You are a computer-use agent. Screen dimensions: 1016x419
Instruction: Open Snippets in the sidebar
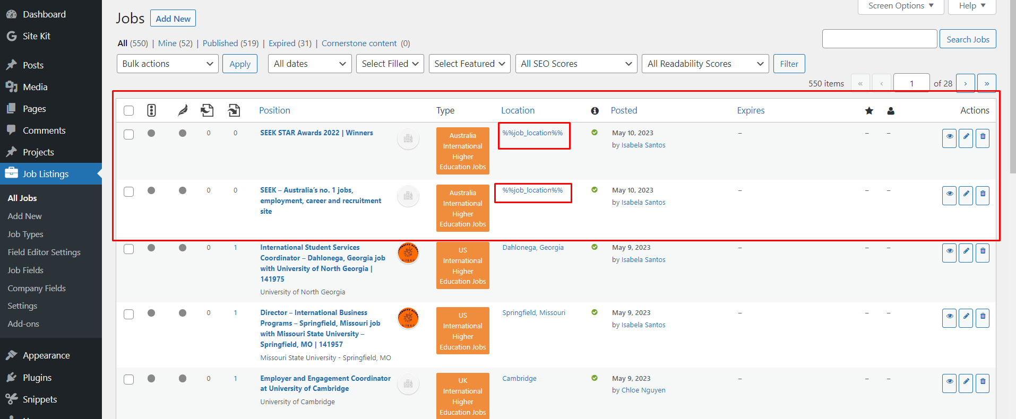40,399
